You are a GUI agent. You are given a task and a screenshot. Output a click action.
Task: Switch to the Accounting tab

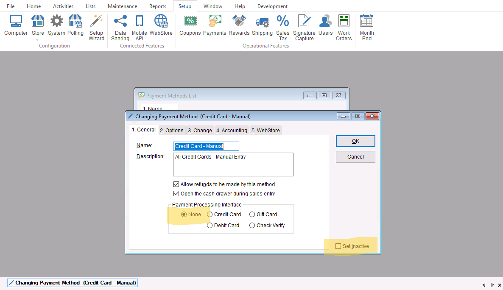(x=232, y=131)
